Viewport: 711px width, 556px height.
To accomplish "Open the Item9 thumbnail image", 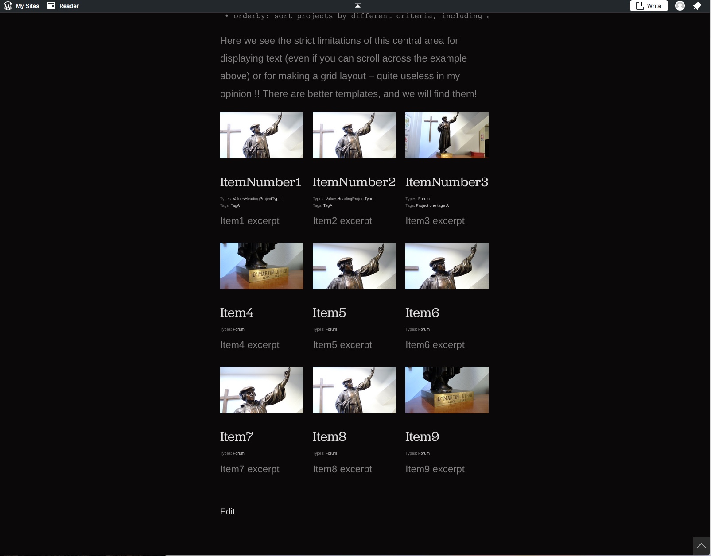I will coord(447,390).
